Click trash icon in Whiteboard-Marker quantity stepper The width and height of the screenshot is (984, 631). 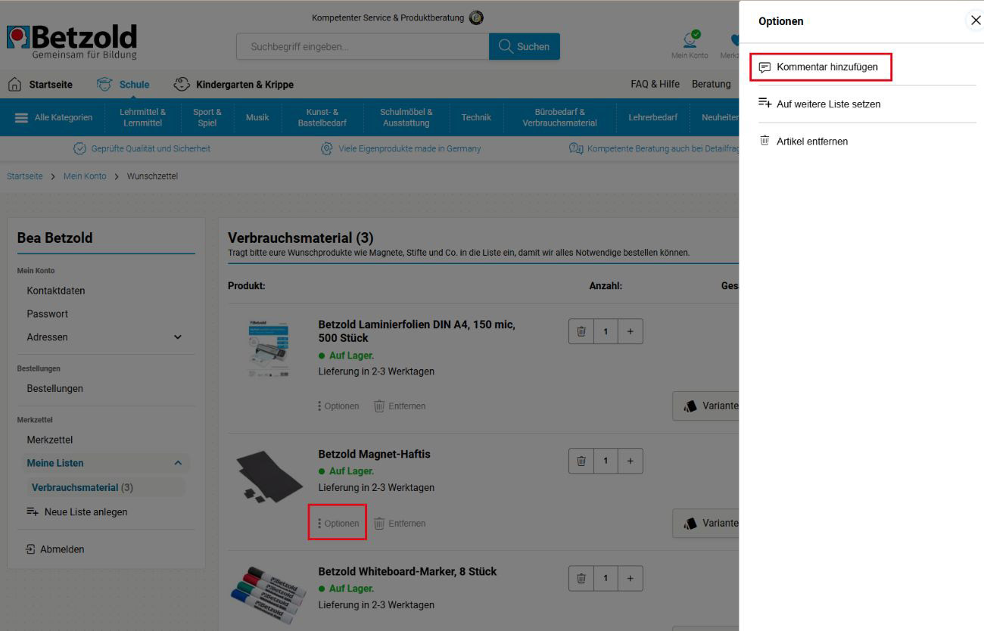point(581,578)
